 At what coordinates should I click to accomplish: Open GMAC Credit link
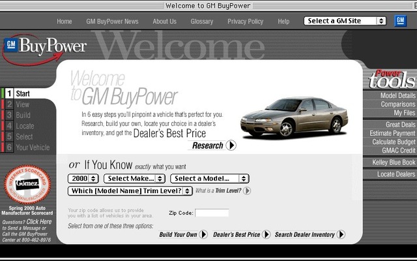(399, 150)
